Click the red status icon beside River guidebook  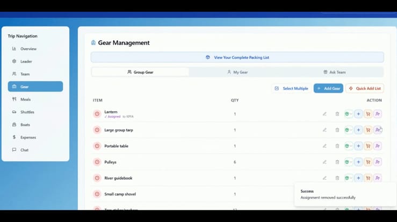tap(97, 178)
